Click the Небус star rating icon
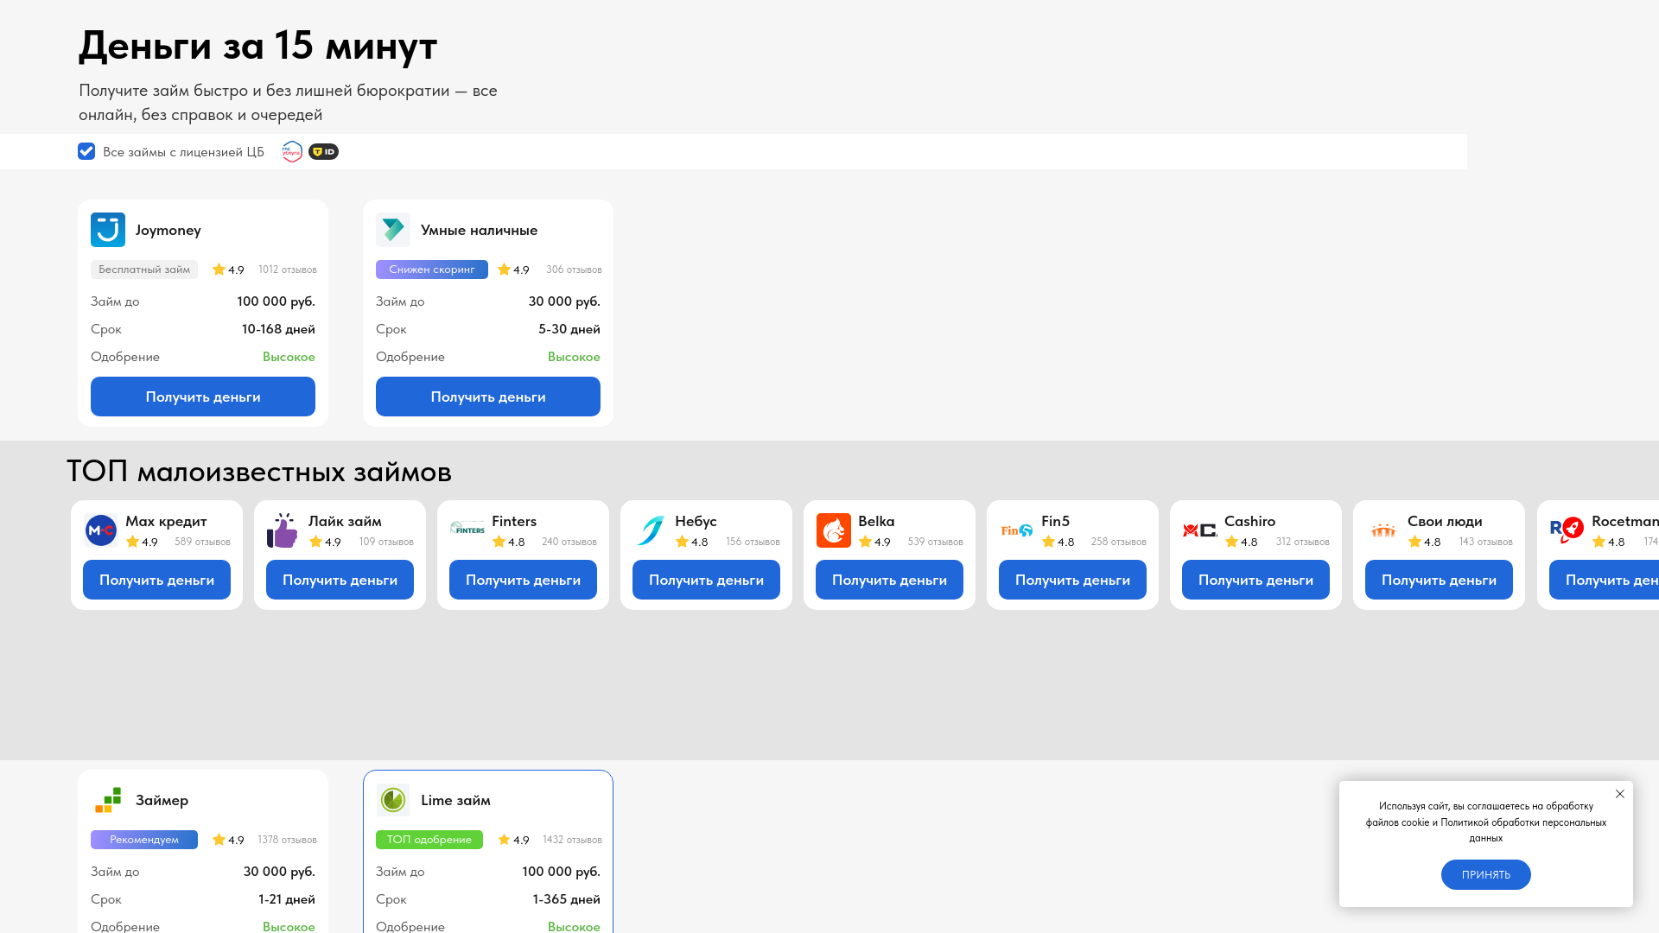The image size is (1659, 933). point(682,542)
